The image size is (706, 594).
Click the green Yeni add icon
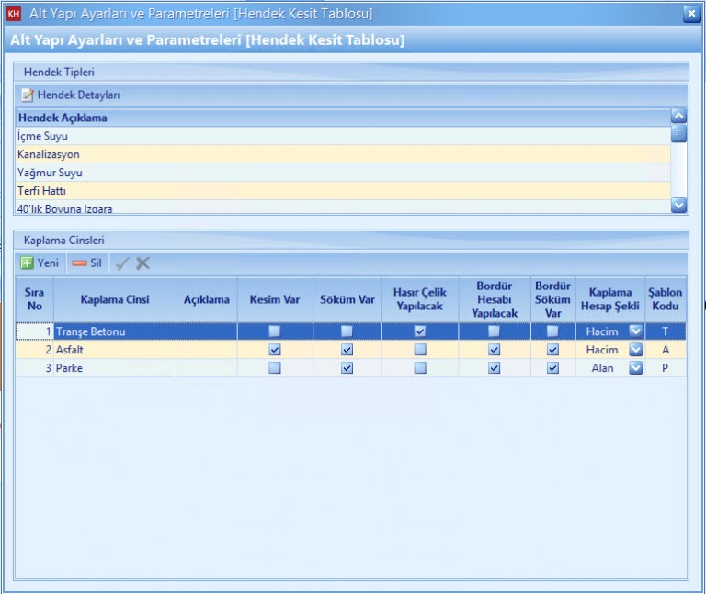pyautogui.click(x=28, y=263)
